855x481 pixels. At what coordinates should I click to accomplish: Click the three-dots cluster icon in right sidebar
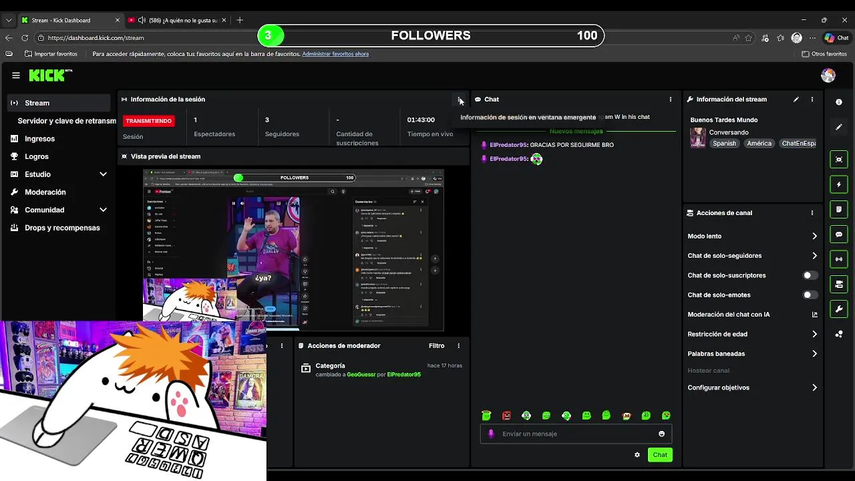839,334
